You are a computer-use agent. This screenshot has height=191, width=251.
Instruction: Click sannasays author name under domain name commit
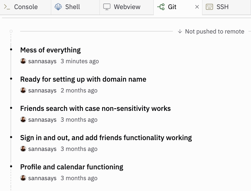[42, 90]
